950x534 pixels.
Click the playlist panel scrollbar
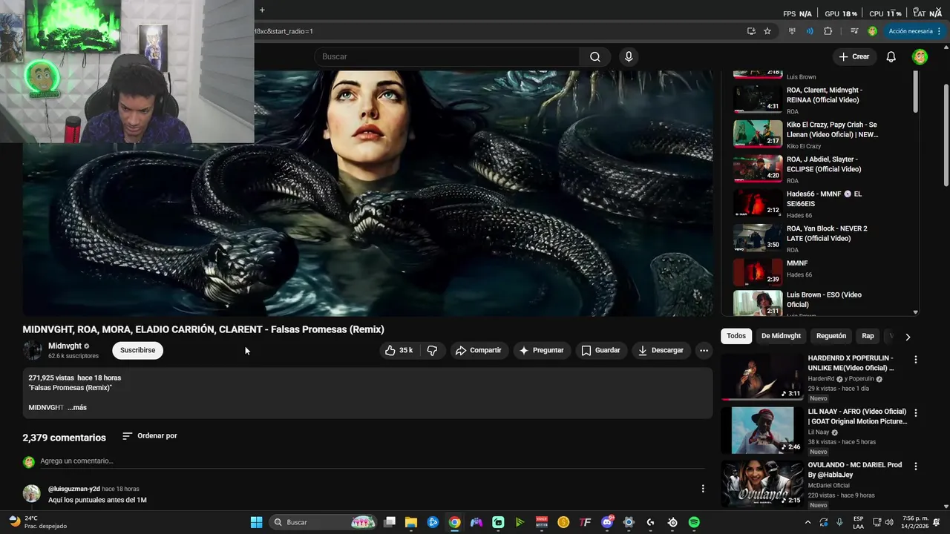coord(915,93)
